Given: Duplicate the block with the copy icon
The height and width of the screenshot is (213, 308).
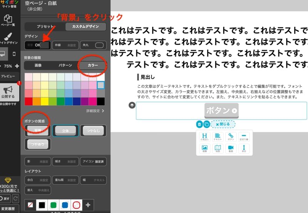Looking at the screenshot, I should point(206,124).
